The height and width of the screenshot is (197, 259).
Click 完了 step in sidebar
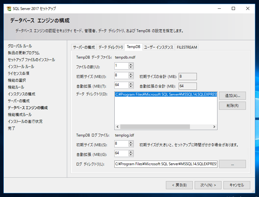11,128
